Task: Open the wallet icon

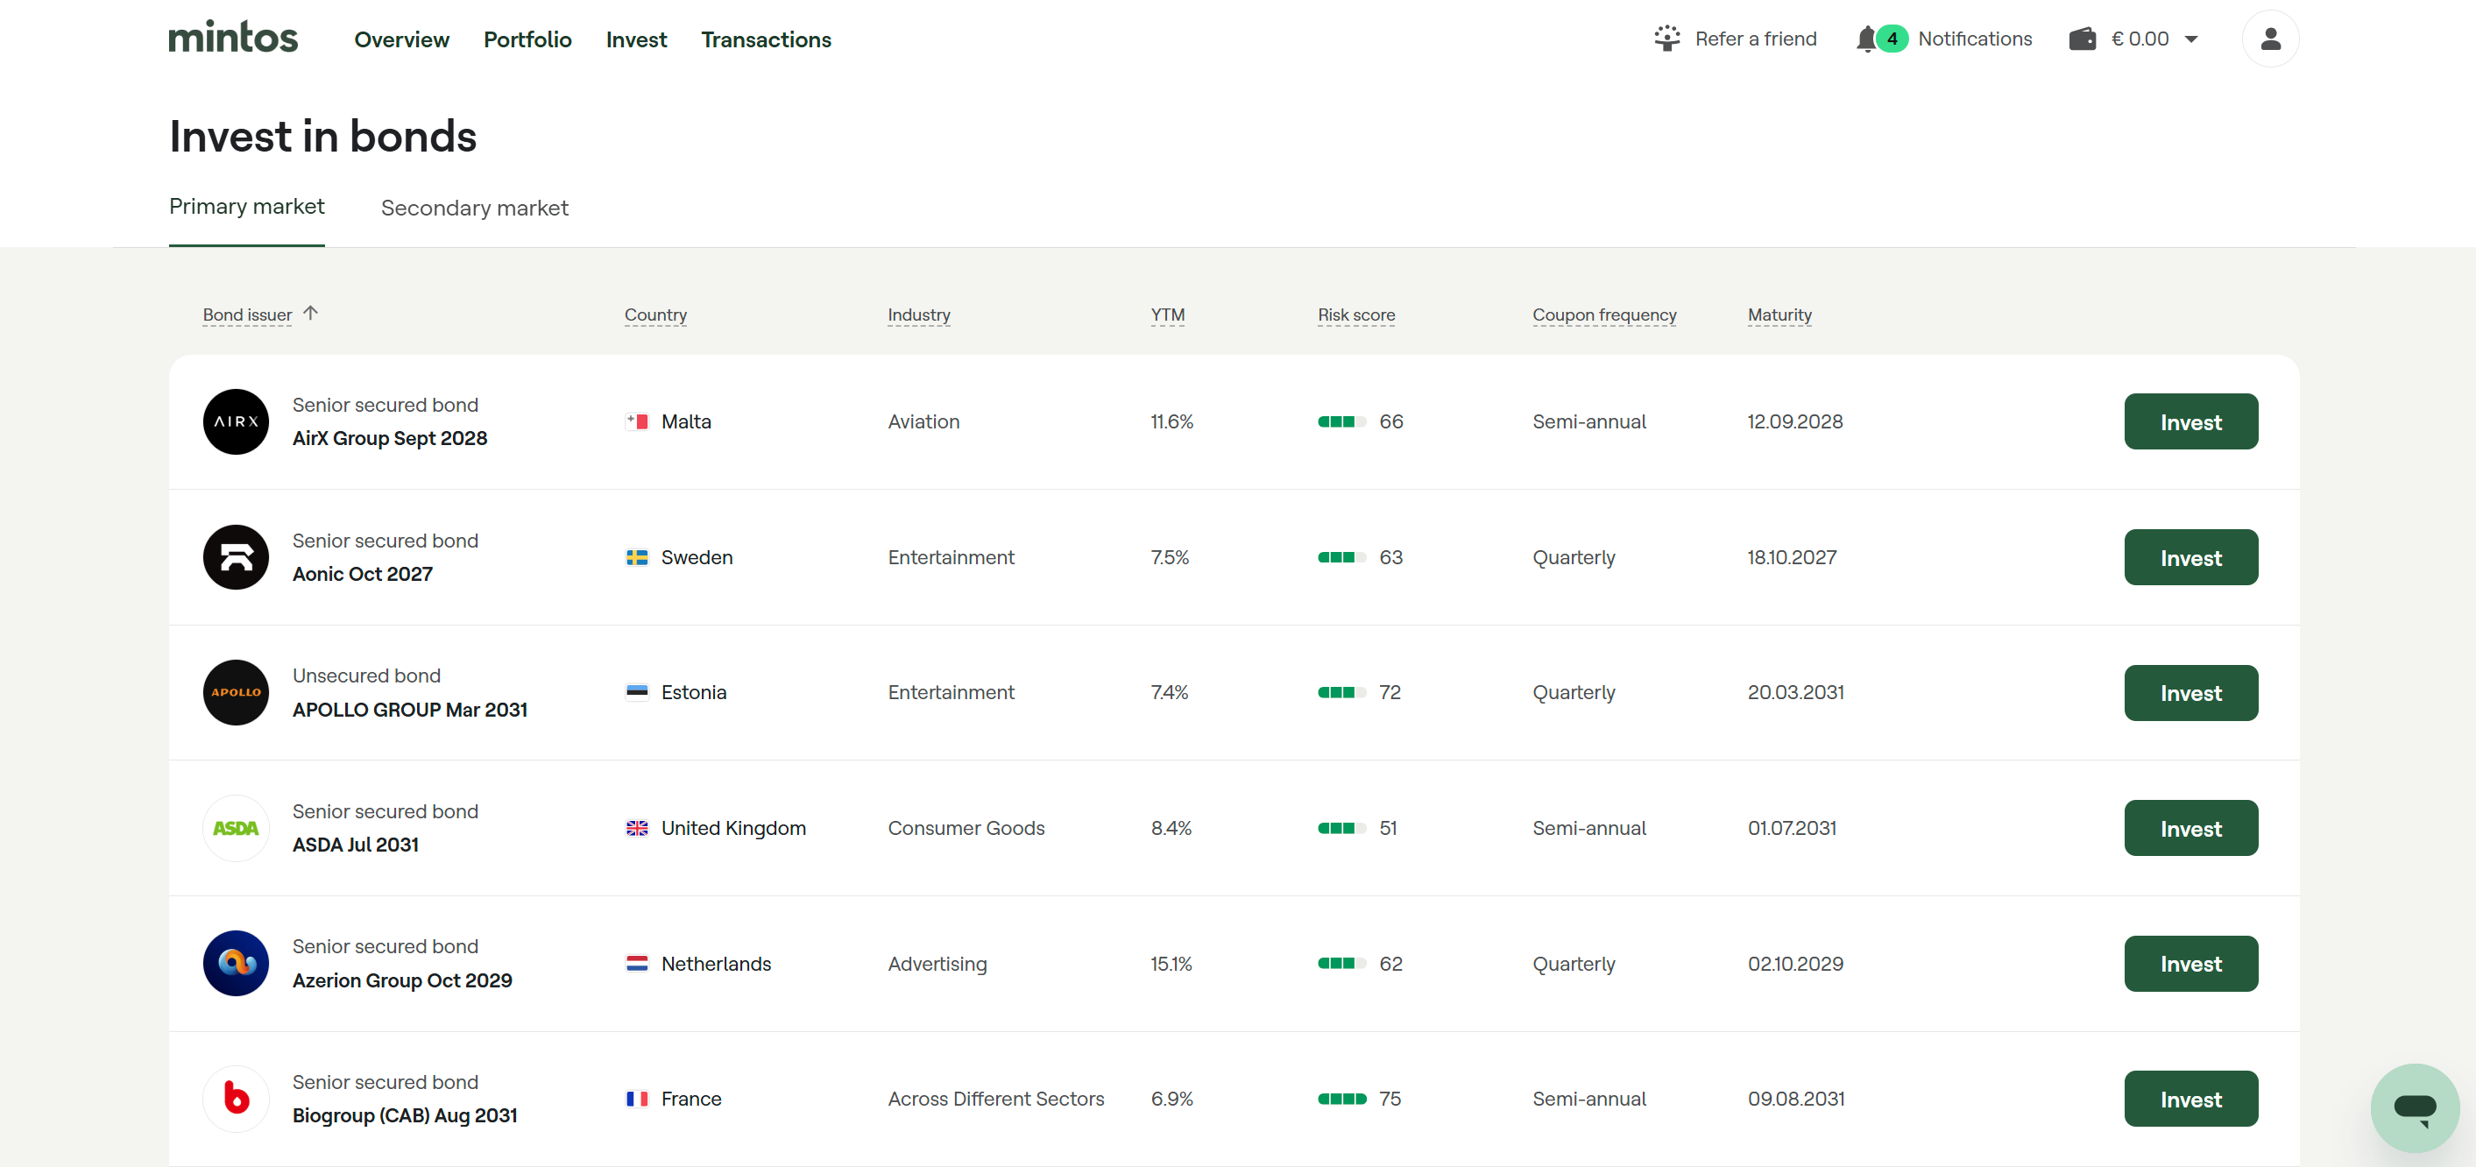Action: click(x=2082, y=39)
